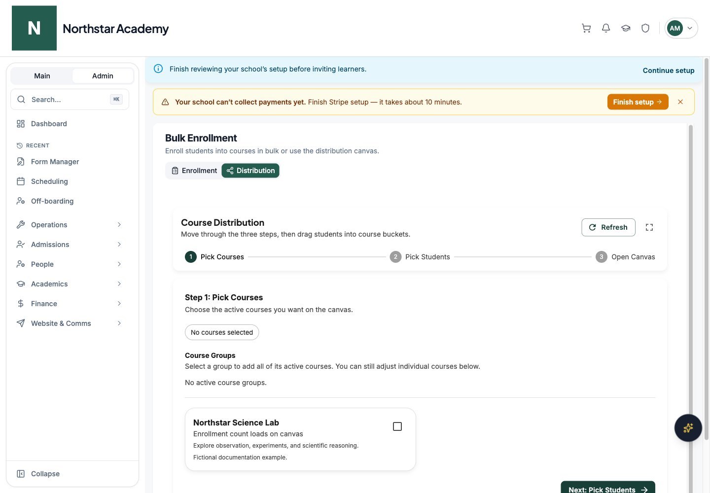Click the page's outer vertical scrollbar
The image size is (710, 493).
(x=707, y=249)
